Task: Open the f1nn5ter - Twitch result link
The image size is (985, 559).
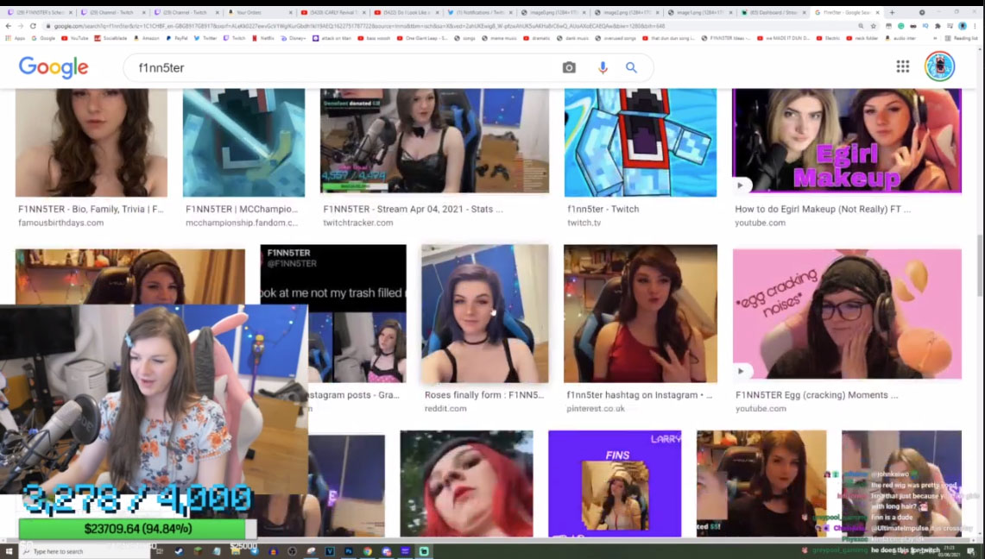Action: tap(603, 209)
